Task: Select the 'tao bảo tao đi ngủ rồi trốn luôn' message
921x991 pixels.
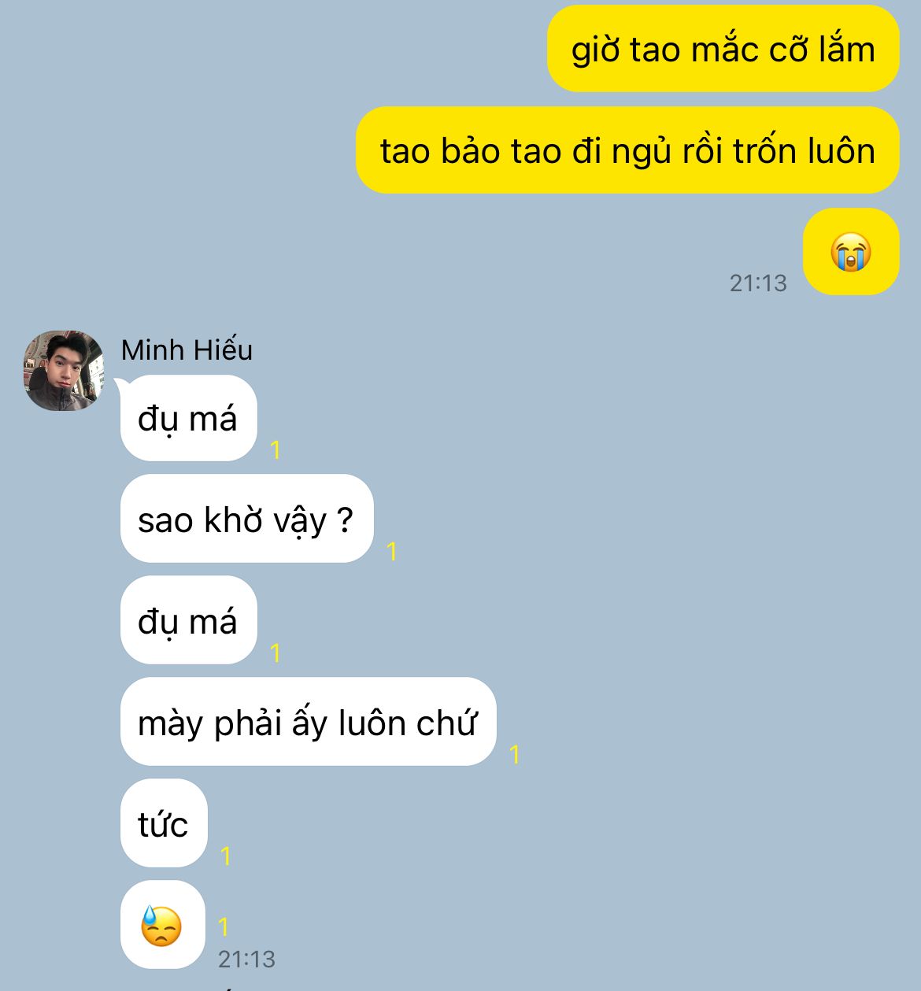Action: [x=627, y=150]
